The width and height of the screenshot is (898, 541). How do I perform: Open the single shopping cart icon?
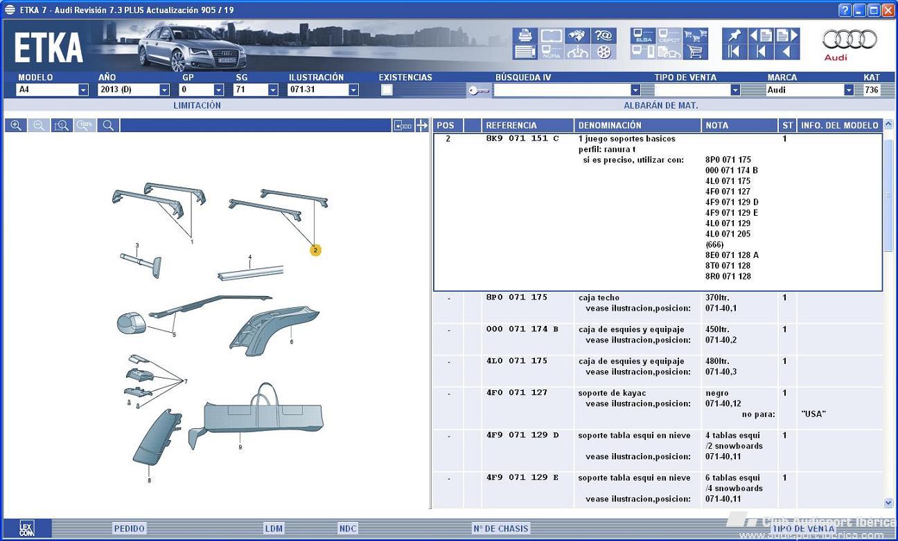pos(695,52)
